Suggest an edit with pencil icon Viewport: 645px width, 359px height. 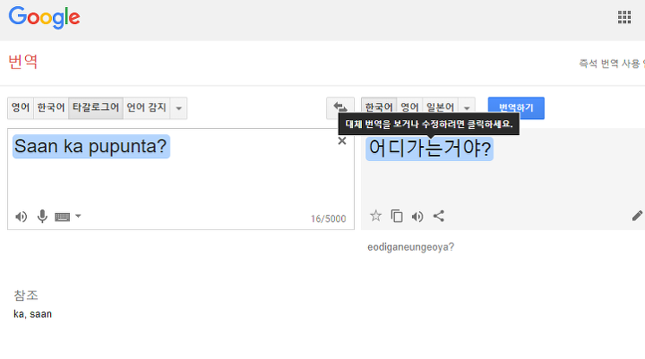click(x=637, y=216)
